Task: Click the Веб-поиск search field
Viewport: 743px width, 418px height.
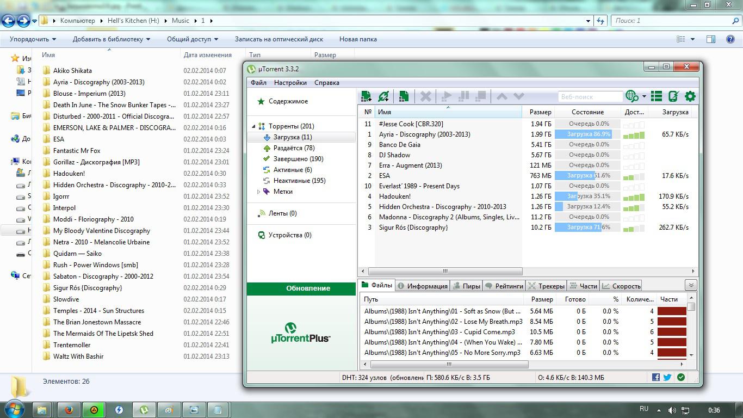Action: [590, 96]
